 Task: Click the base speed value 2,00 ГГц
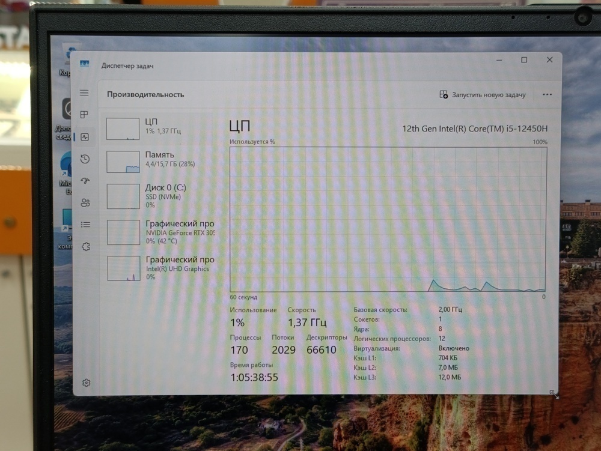[450, 309]
